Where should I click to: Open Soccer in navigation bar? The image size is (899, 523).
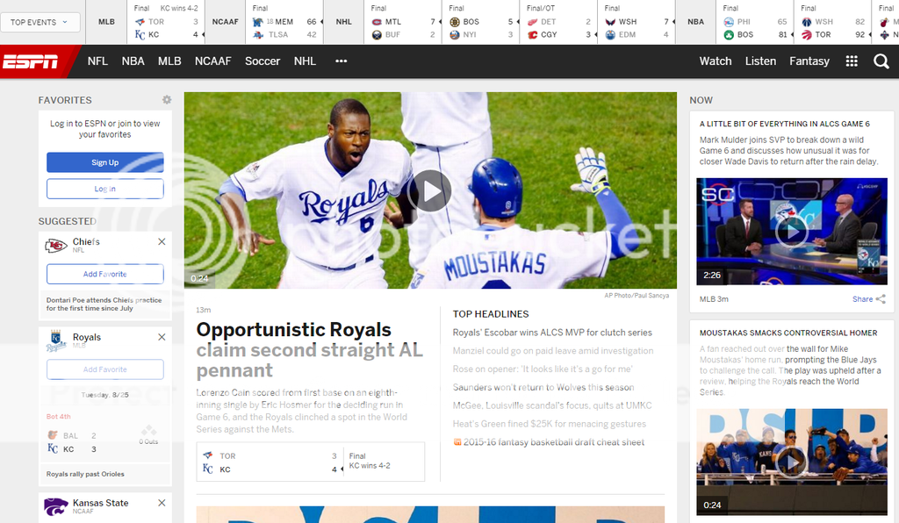tap(263, 61)
